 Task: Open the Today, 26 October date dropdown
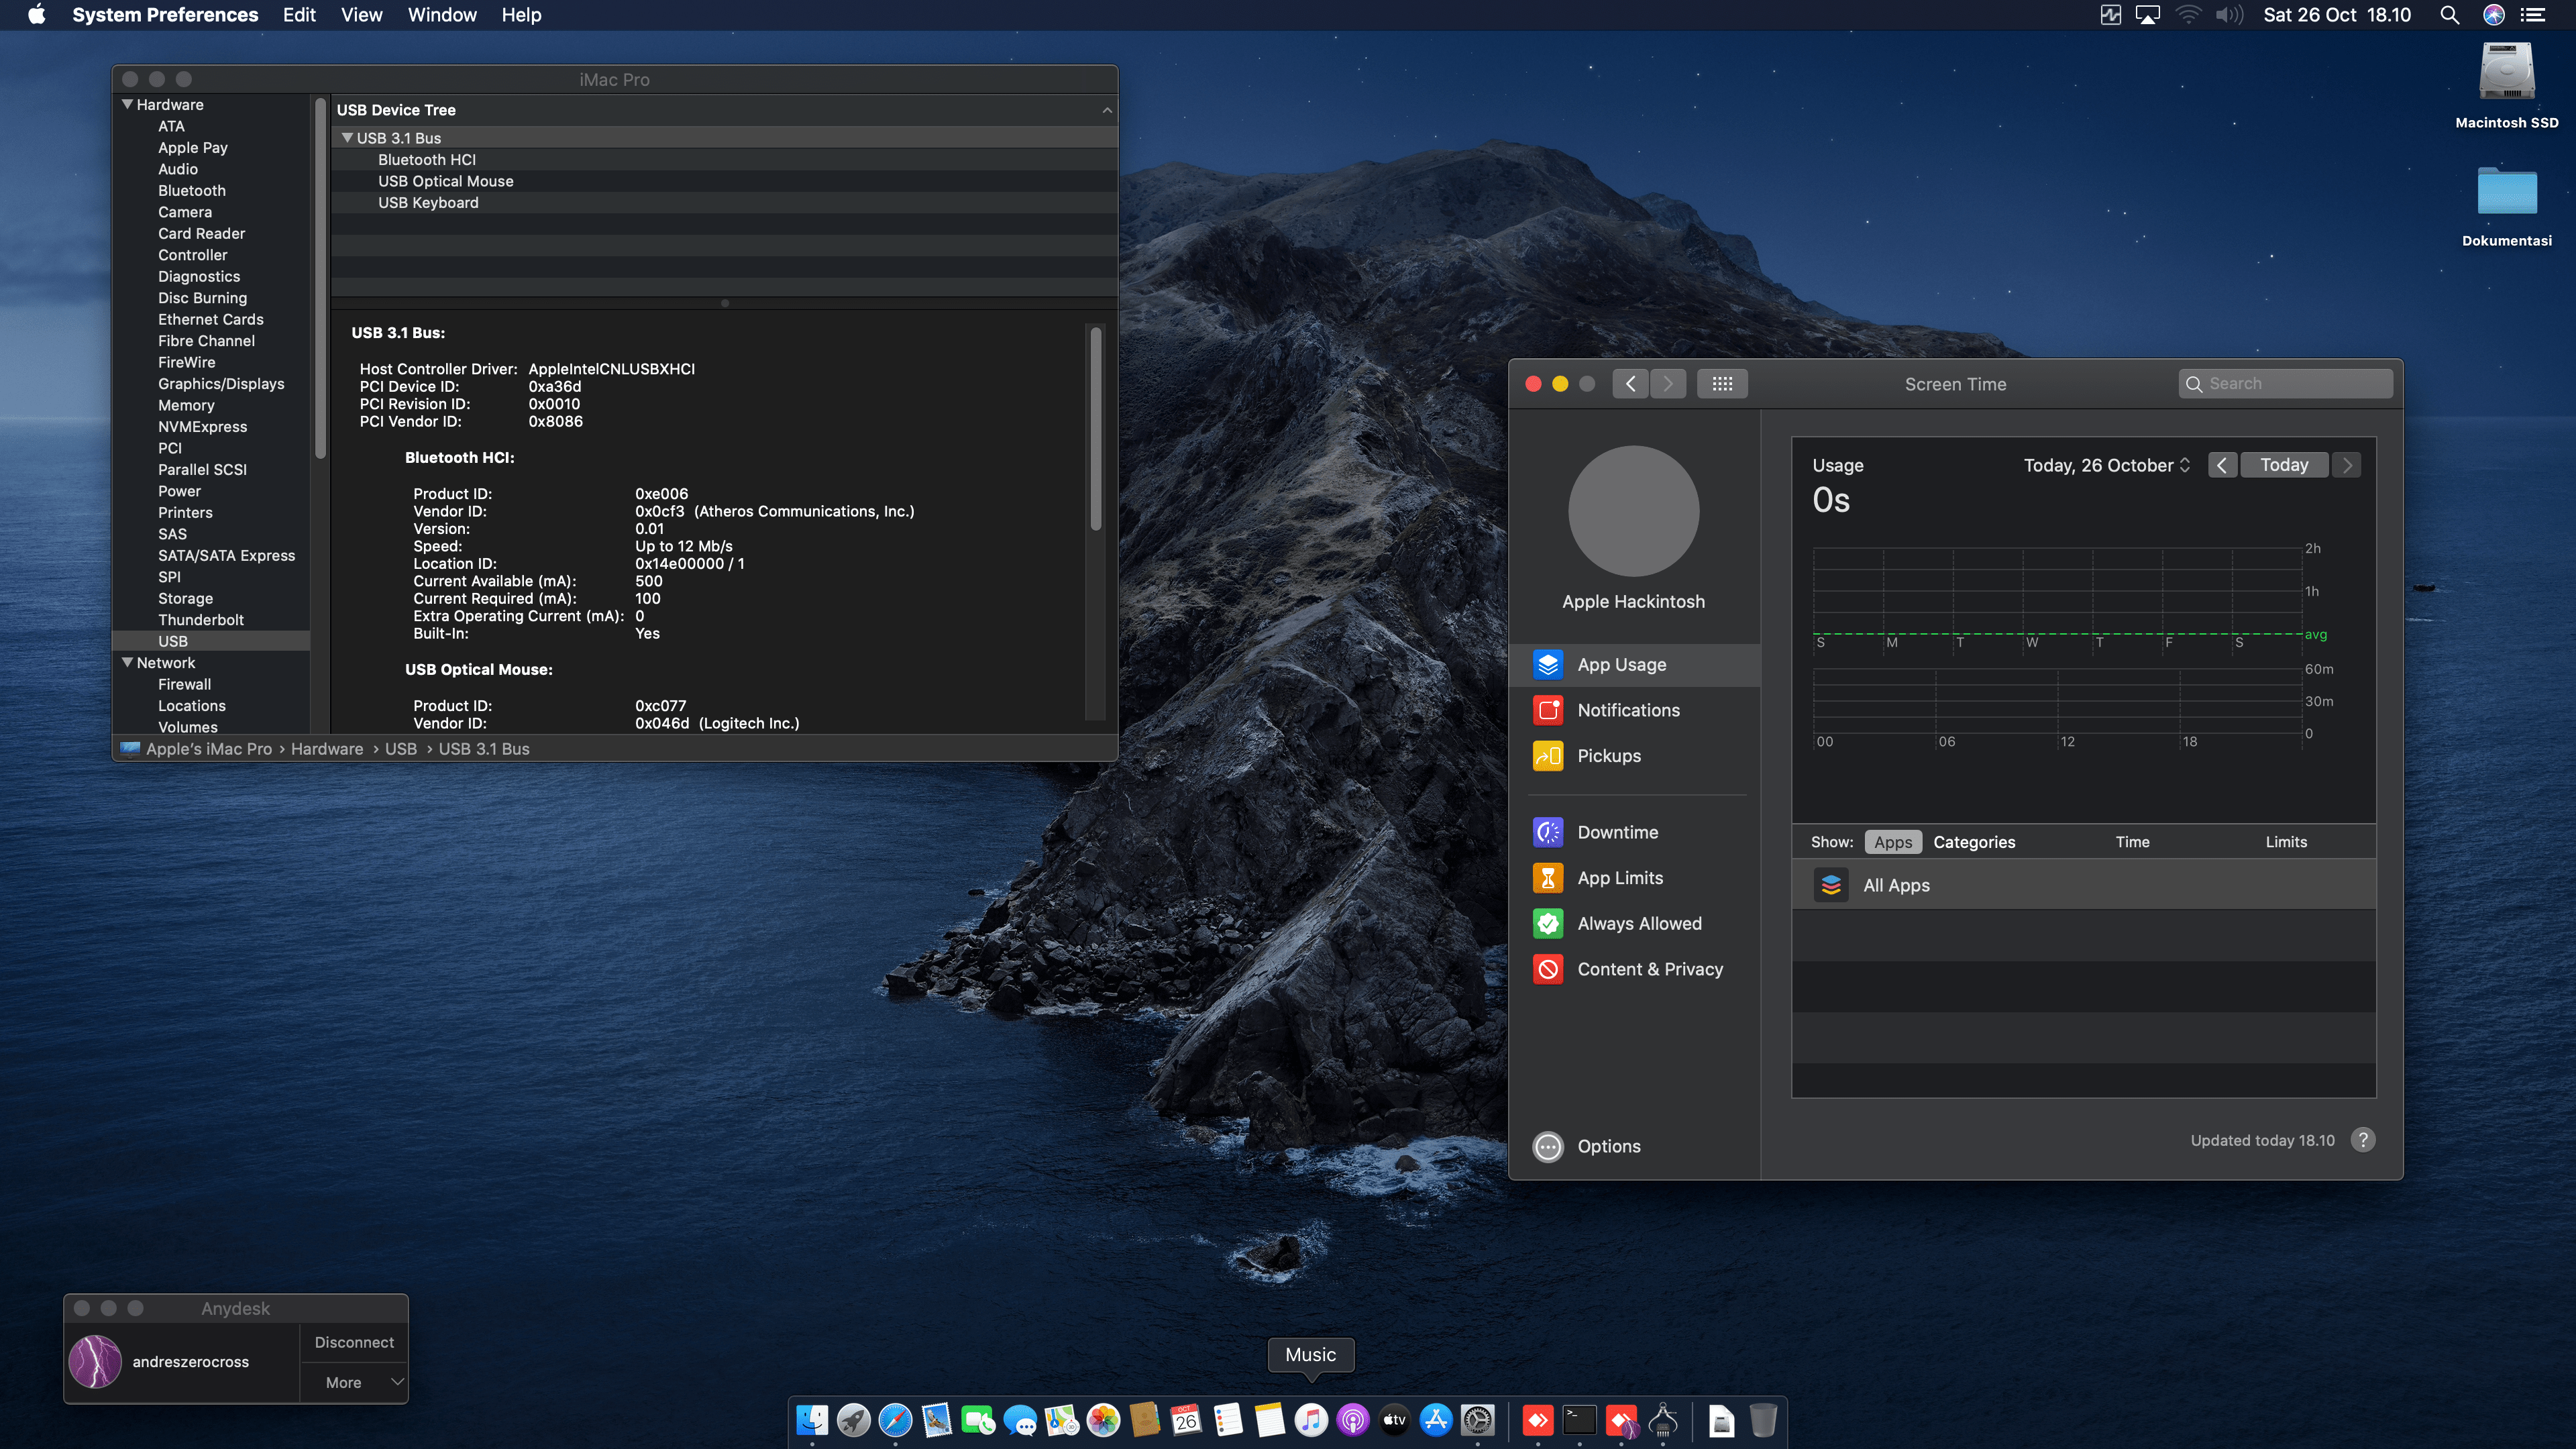[x=2106, y=465]
